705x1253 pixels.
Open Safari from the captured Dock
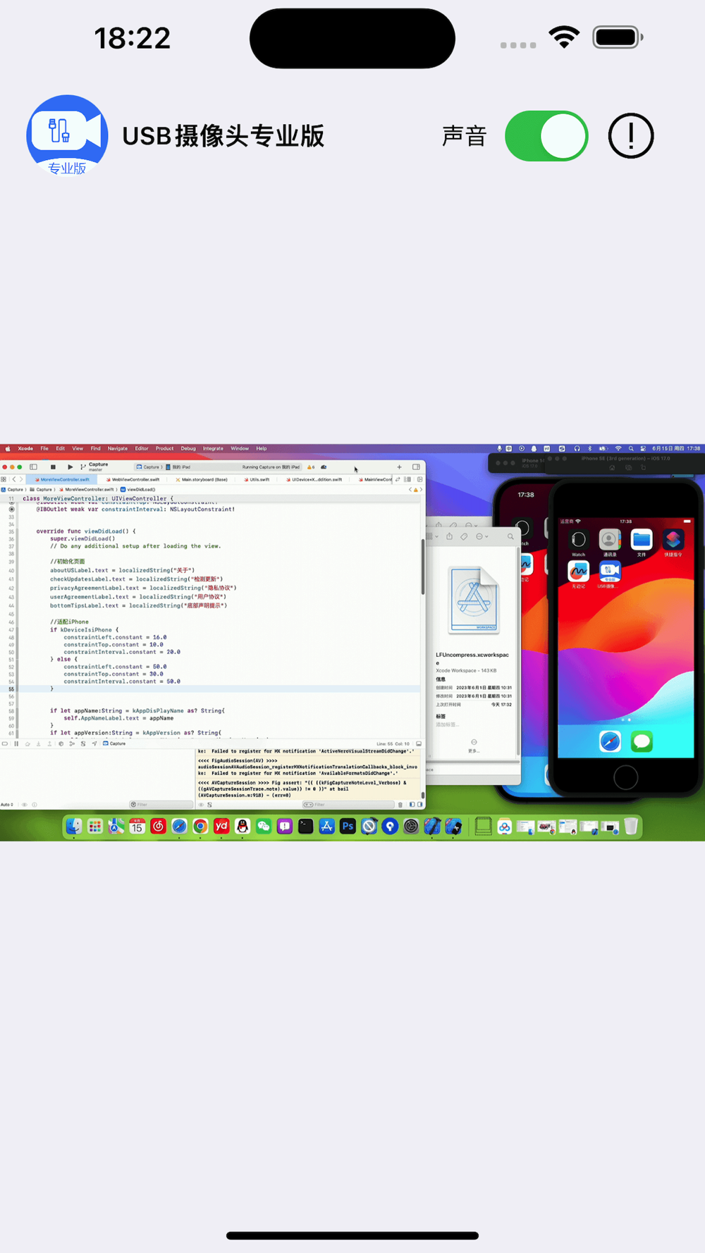click(x=179, y=827)
